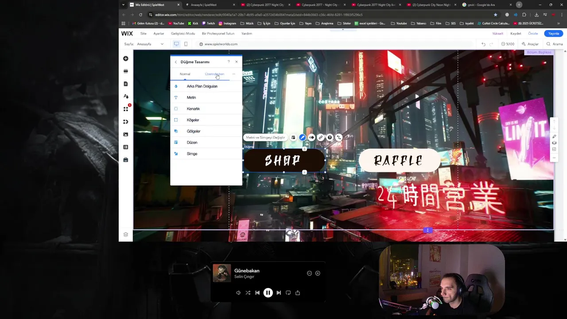Open the CMS table icon in sidebar

pos(126,147)
